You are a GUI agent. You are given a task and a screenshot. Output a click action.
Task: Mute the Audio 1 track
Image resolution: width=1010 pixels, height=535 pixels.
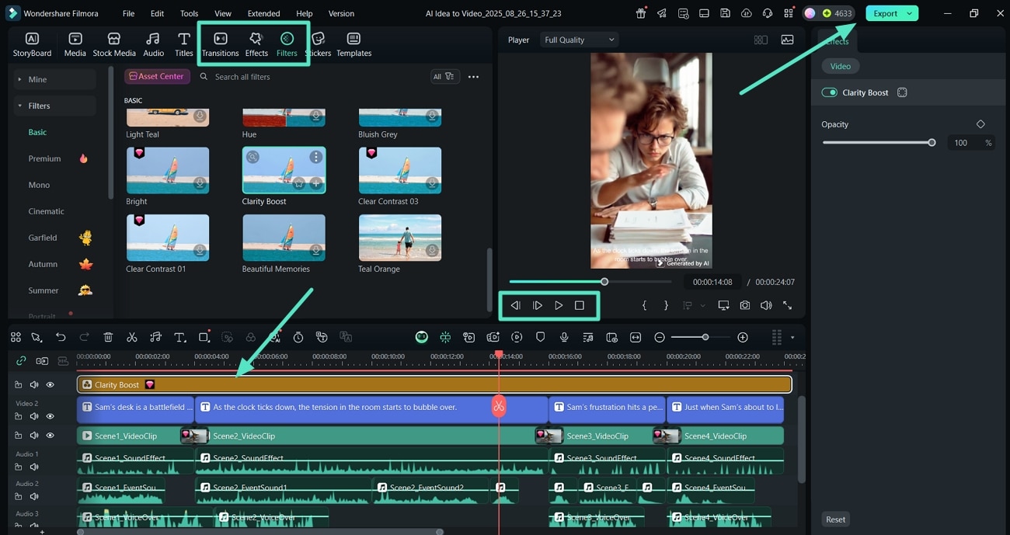click(x=34, y=467)
